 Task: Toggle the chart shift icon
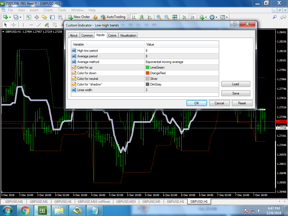[192, 17]
